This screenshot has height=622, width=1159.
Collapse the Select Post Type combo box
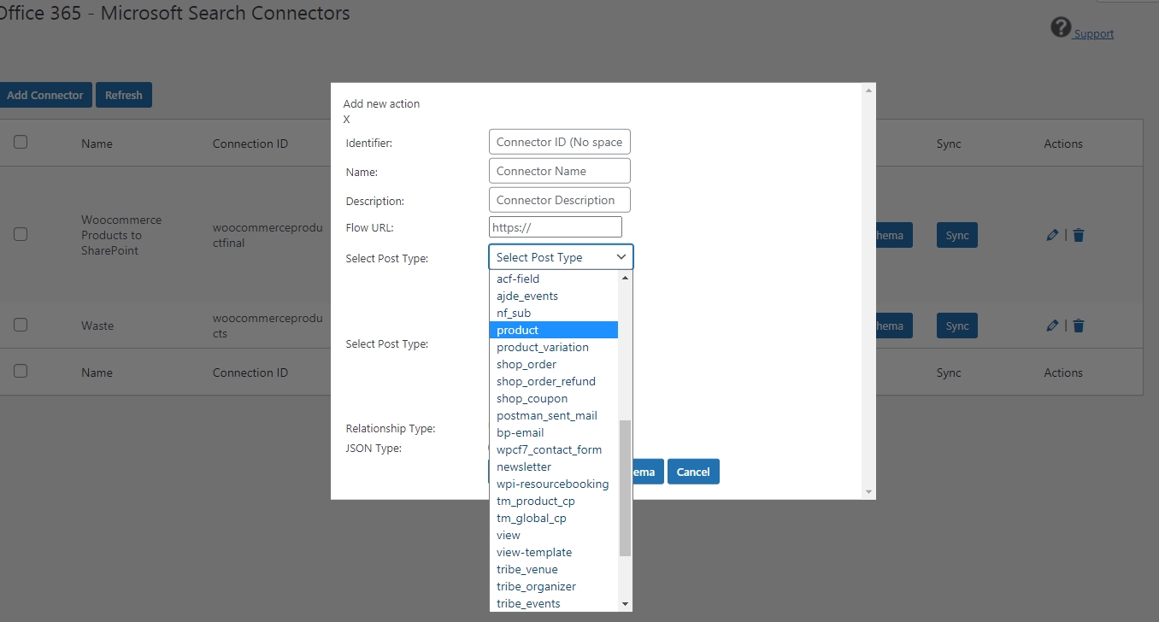point(561,257)
